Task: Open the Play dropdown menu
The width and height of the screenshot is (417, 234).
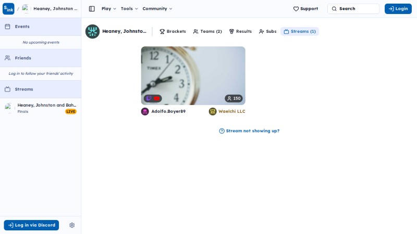Action: click(x=109, y=9)
